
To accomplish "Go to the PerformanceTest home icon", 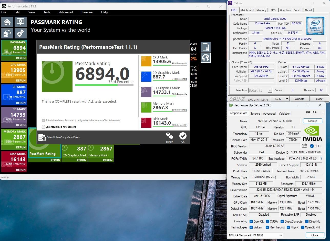I will (x=7, y=22).
